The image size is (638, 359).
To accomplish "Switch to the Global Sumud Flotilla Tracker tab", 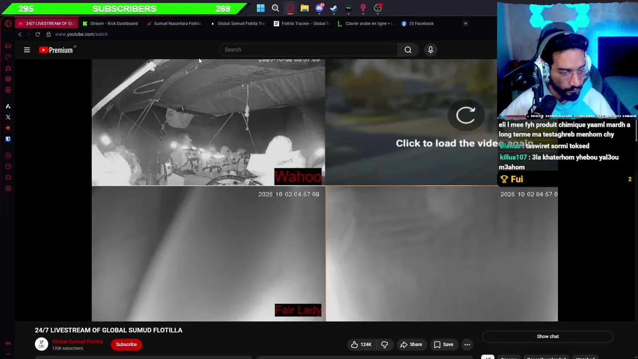I will coord(238,23).
